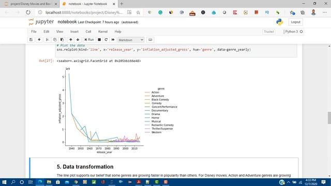Click the Python logo icon

point(280,22)
